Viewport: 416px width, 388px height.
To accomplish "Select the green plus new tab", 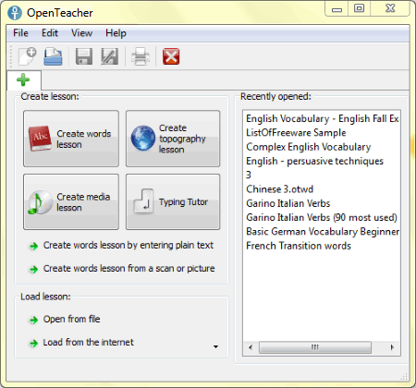I will pos(23,79).
